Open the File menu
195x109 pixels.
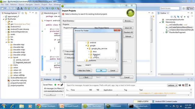2,5
